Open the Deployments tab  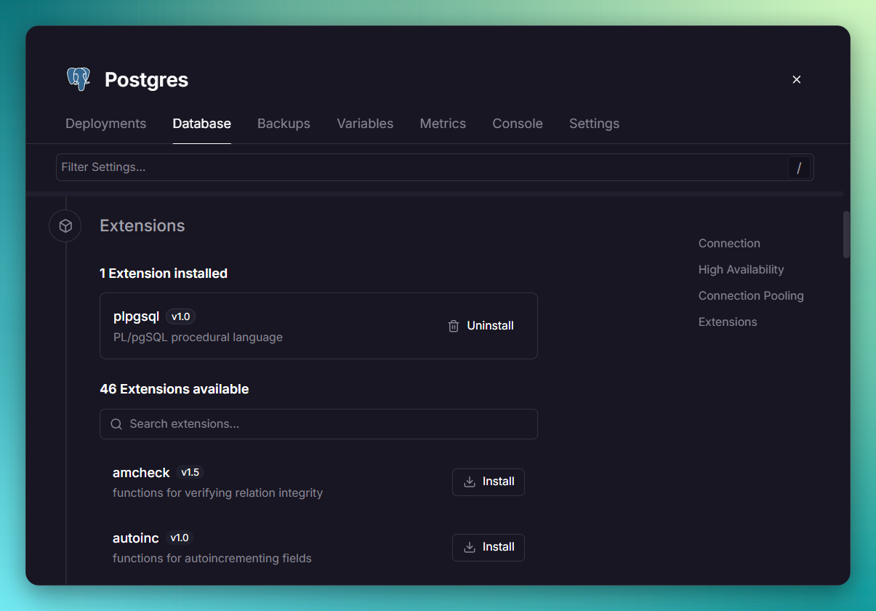click(x=106, y=124)
